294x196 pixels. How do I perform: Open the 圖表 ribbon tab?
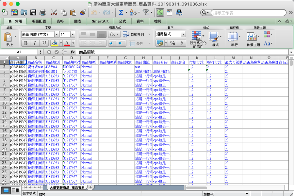(78, 21)
